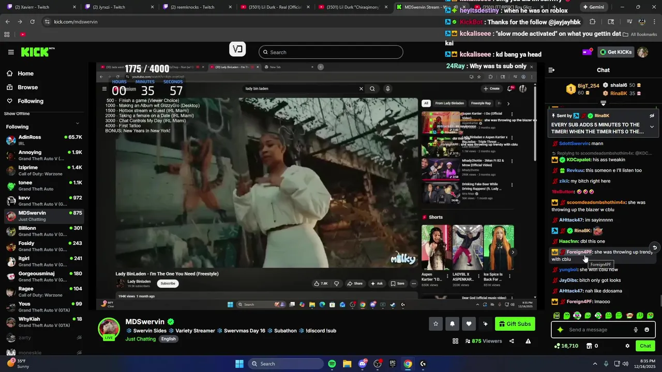Open the grid icon beside viewer count

[455, 341]
